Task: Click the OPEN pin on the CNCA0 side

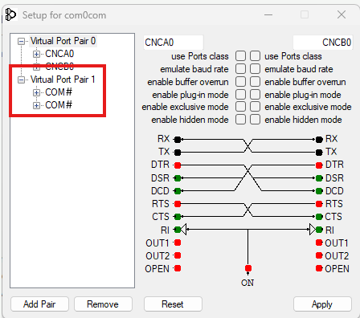Action: coord(178,268)
